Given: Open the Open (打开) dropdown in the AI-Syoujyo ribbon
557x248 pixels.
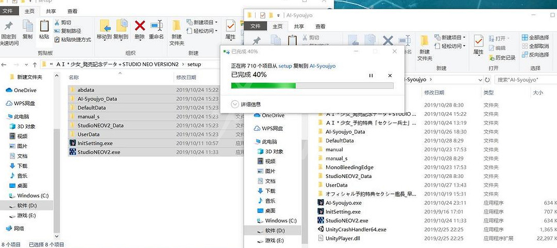Looking at the screenshot, I should coord(500,38).
